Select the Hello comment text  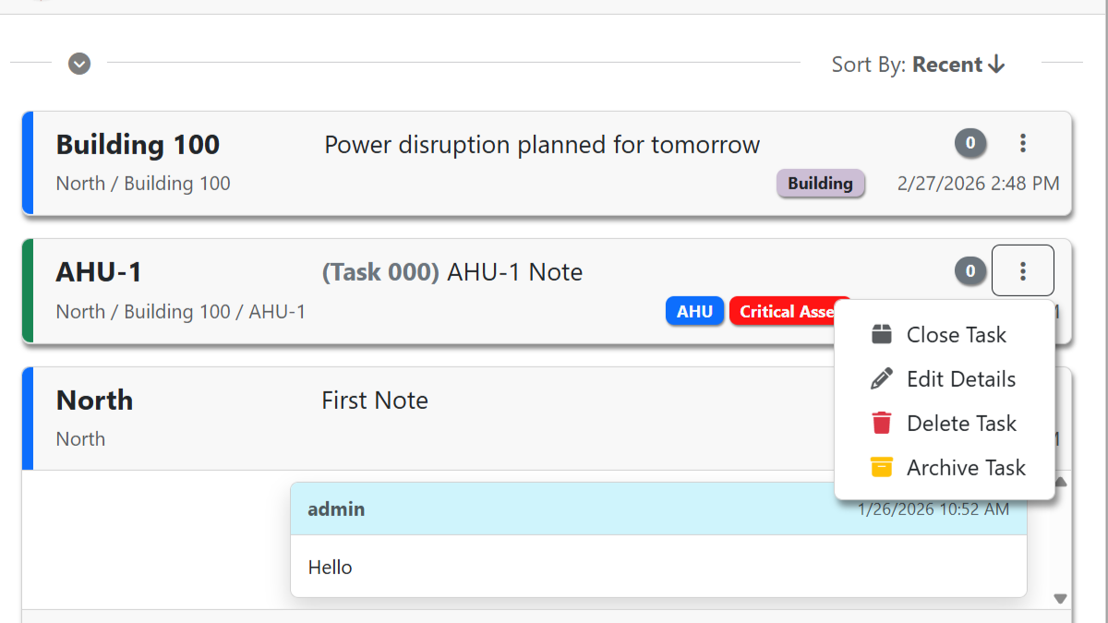(330, 567)
